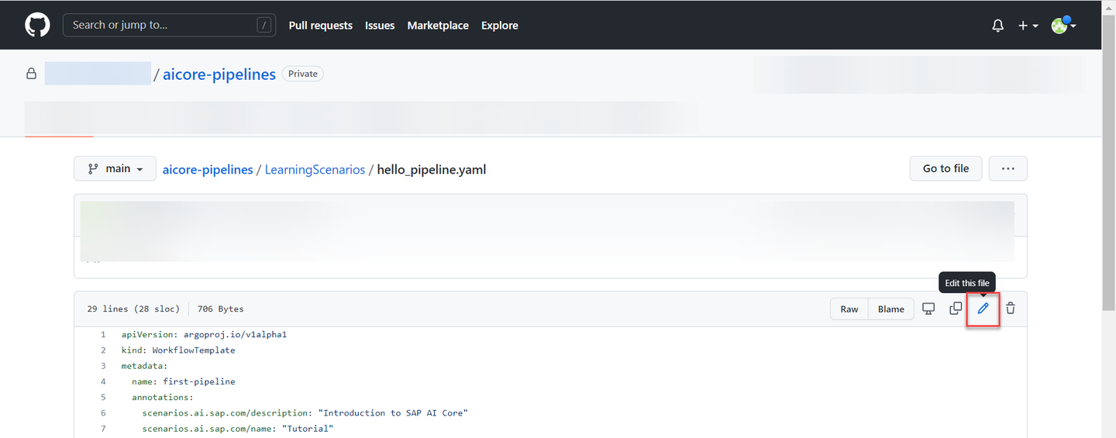Open the three-dots more options menu
1116x438 pixels.
point(1008,168)
